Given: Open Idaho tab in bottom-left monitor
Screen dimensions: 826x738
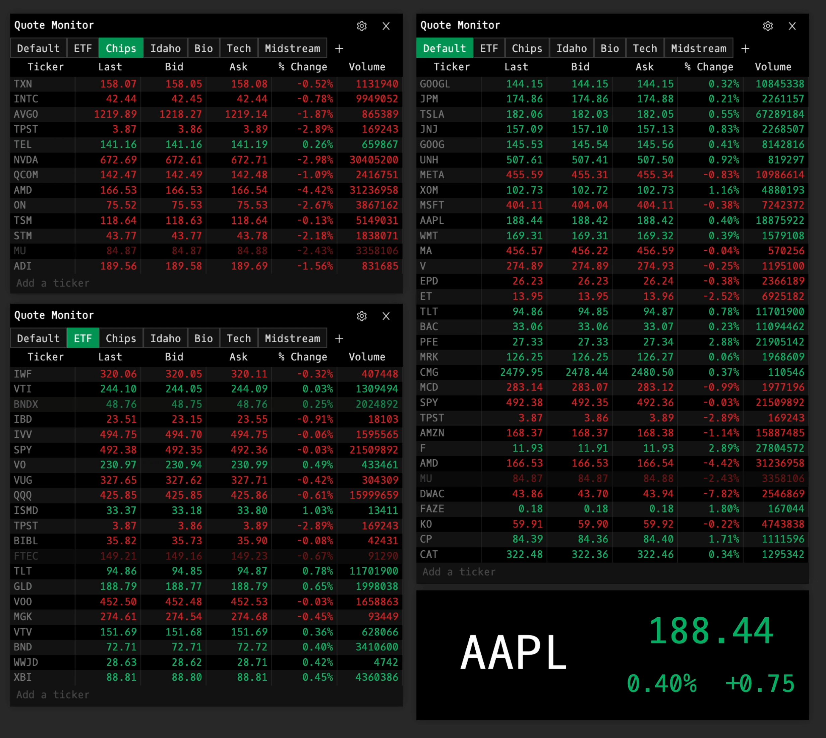Looking at the screenshot, I should [166, 339].
